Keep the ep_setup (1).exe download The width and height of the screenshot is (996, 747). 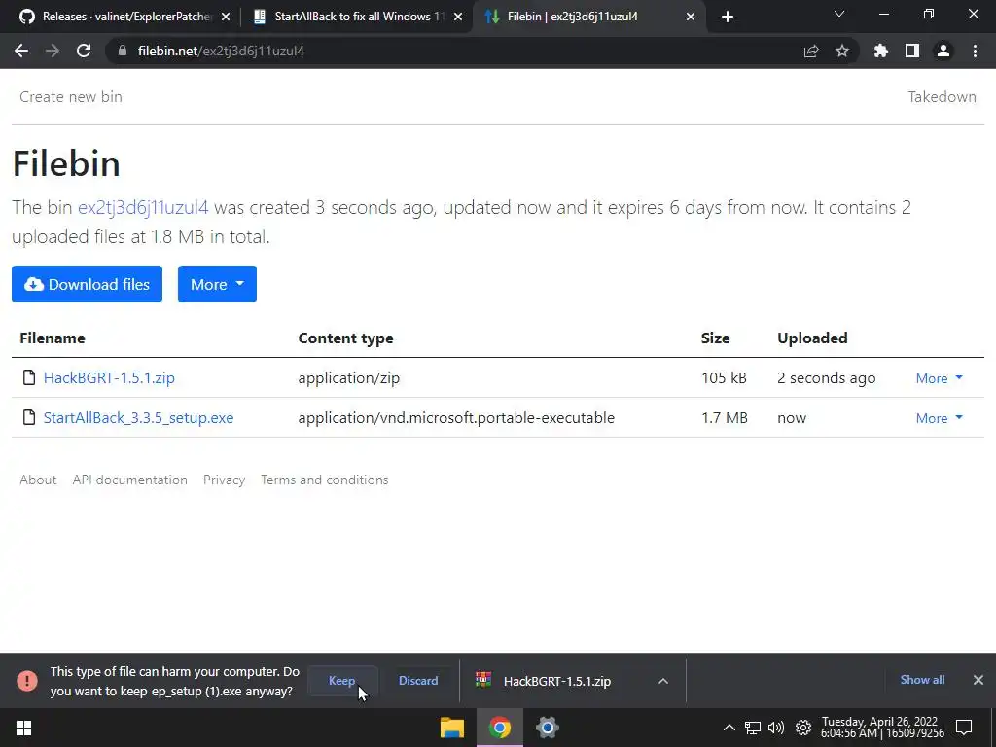341,681
